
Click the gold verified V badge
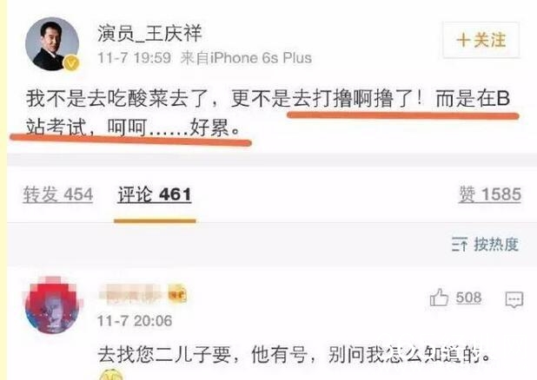click(x=71, y=63)
